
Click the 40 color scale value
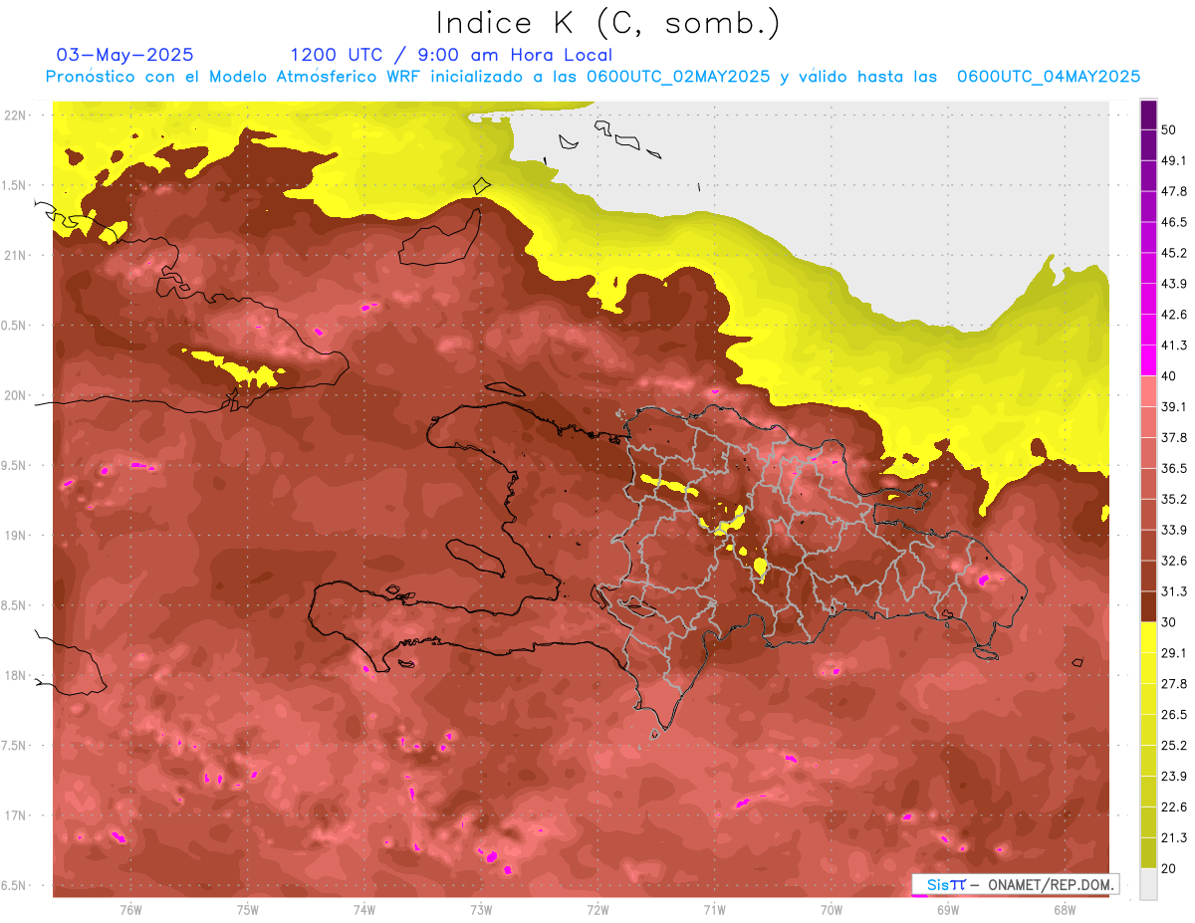coord(1170,376)
